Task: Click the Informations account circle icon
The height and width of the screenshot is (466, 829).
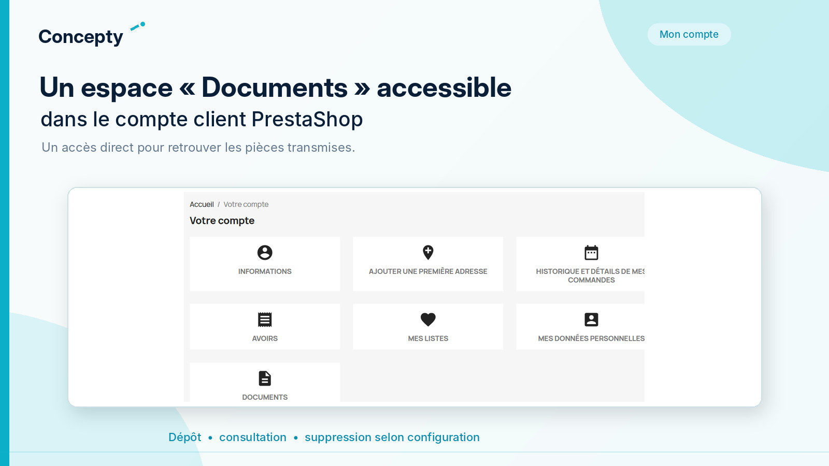Action: (x=265, y=253)
